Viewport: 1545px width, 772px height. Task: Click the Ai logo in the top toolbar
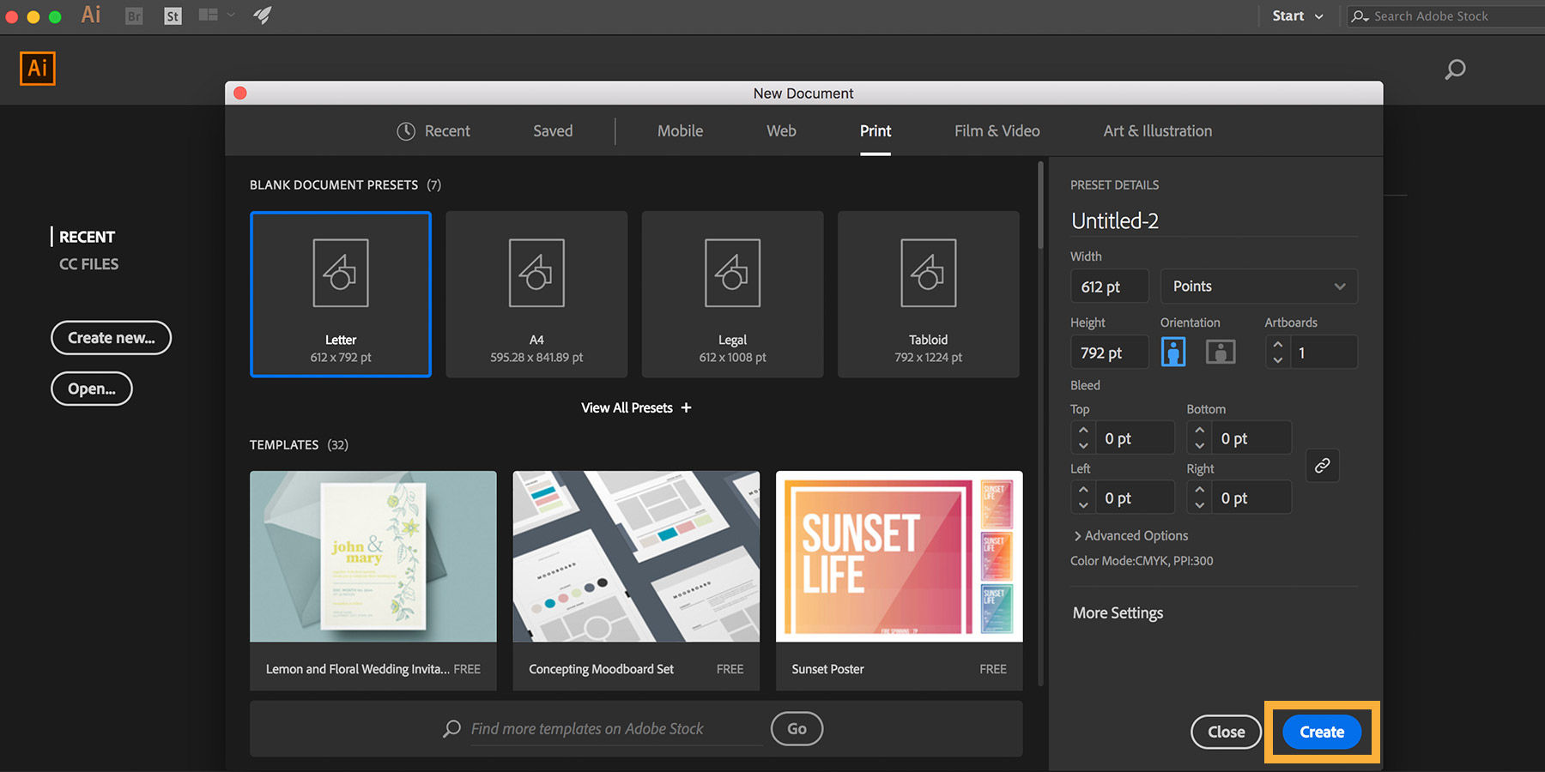(x=90, y=15)
